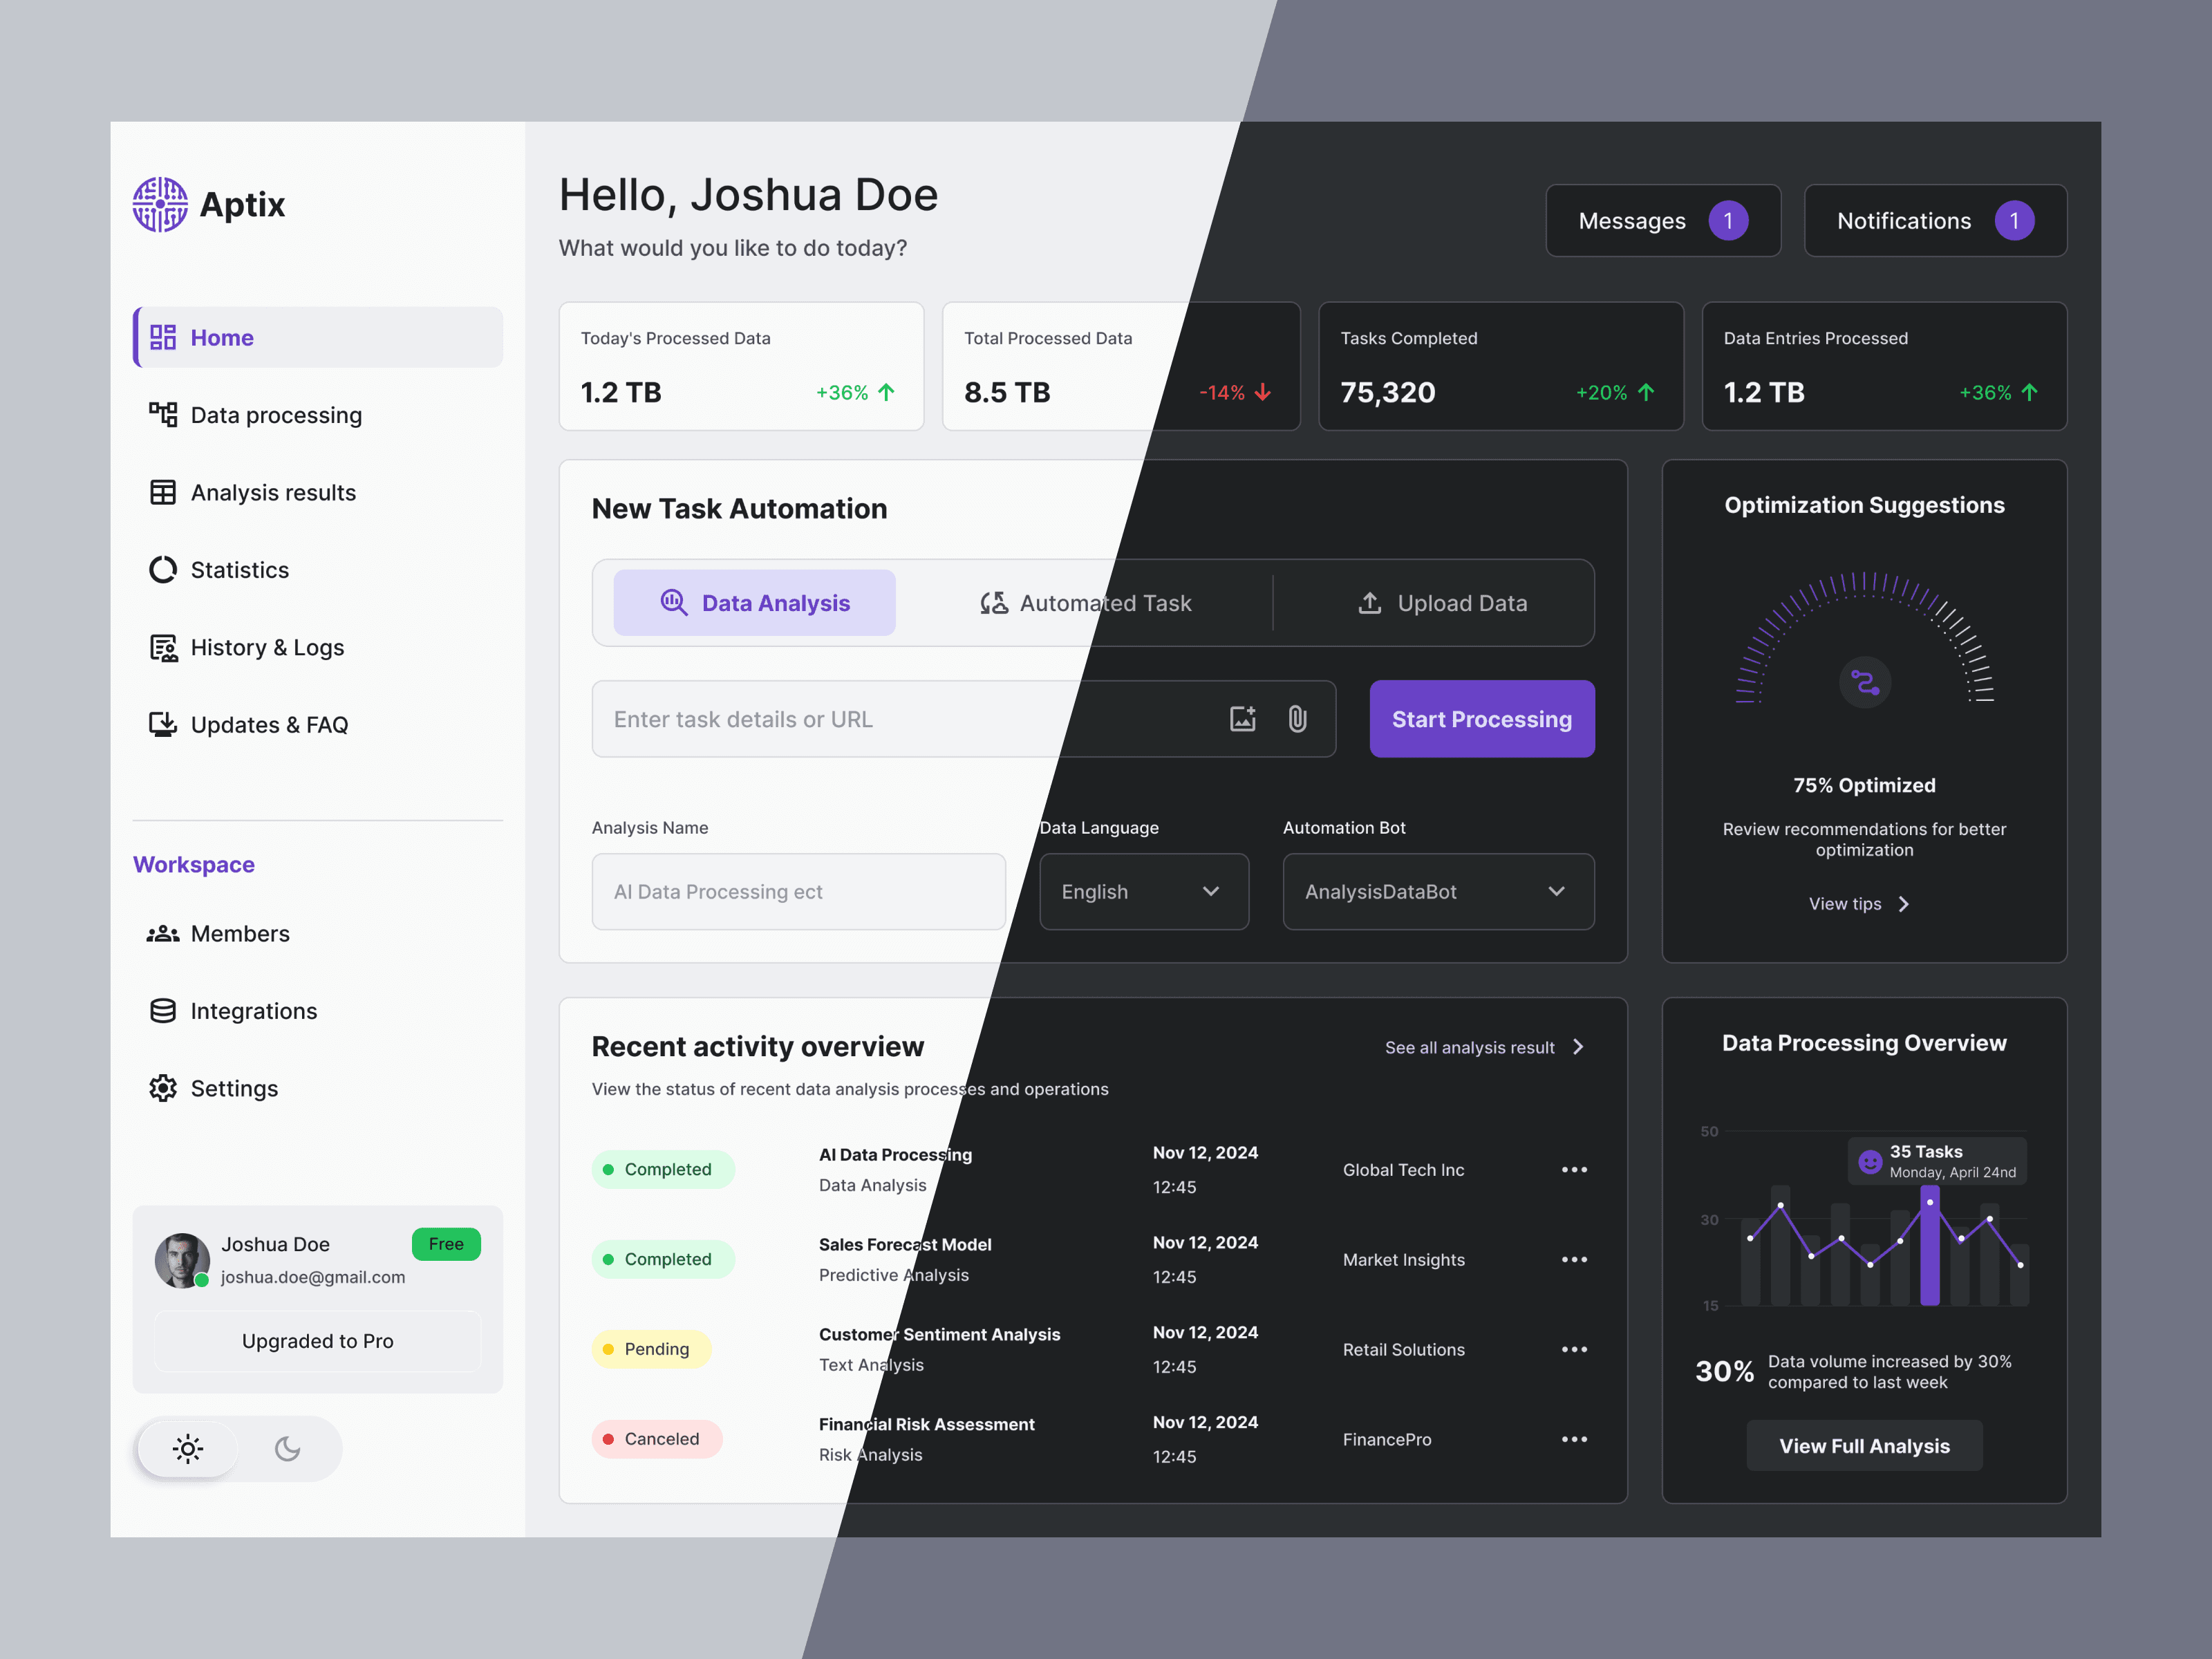The image size is (2212, 1659).
Task: Open the Data Language dropdown
Action: (1144, 891)
